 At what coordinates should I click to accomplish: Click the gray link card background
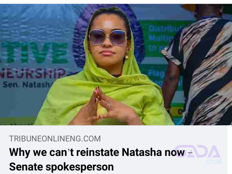click(x=114, y=149)
